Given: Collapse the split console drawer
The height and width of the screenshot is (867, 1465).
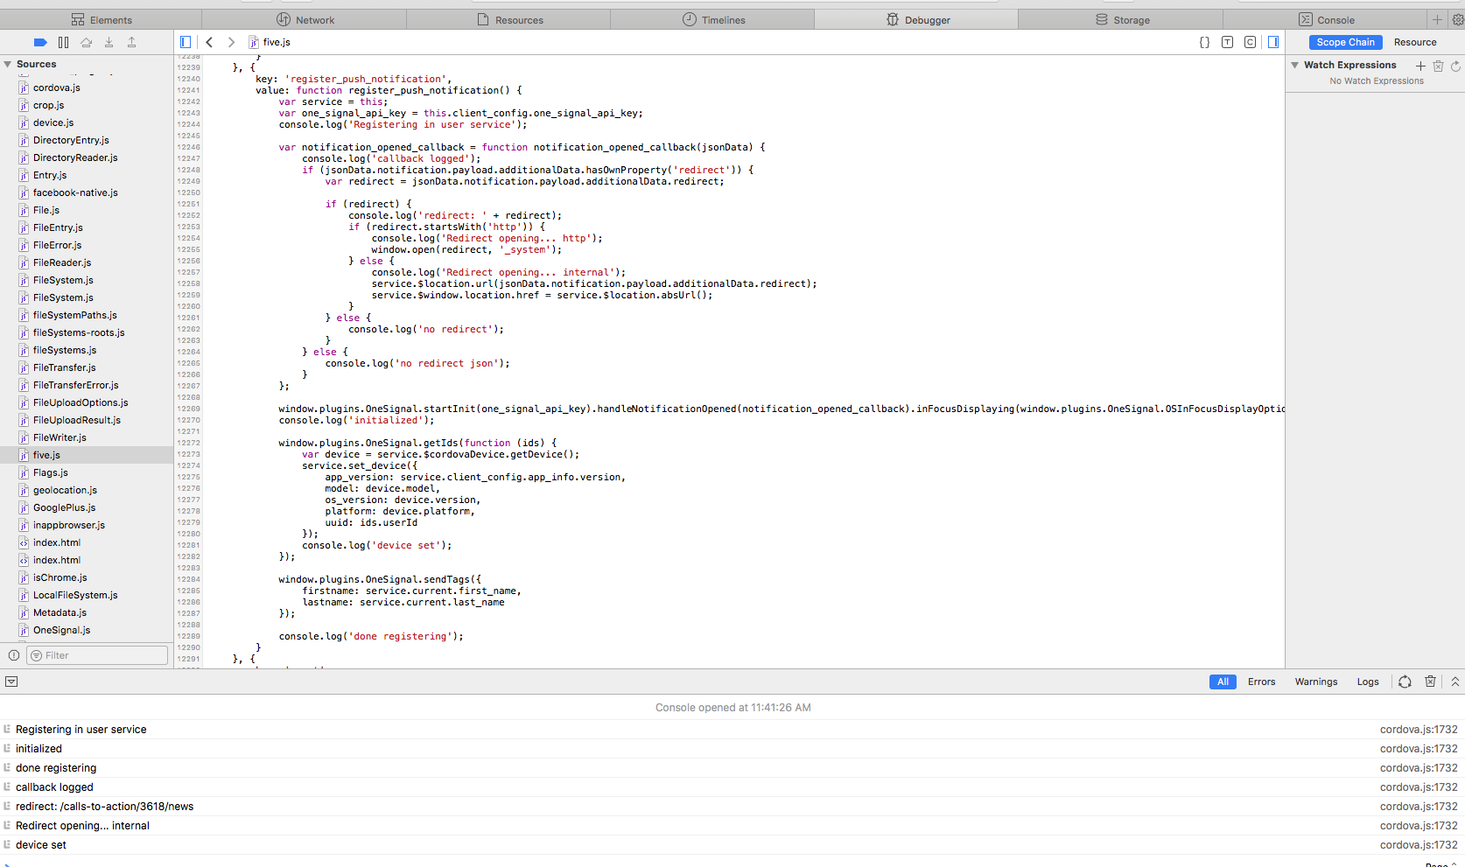Looking at the screenshot, I should click(x=1455, y=682).
